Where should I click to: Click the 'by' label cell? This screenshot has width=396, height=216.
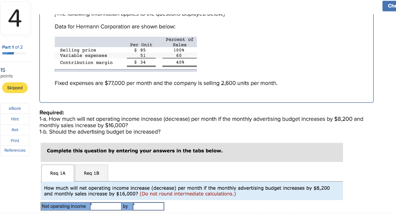pyautogui.click(x=127, y=206)
